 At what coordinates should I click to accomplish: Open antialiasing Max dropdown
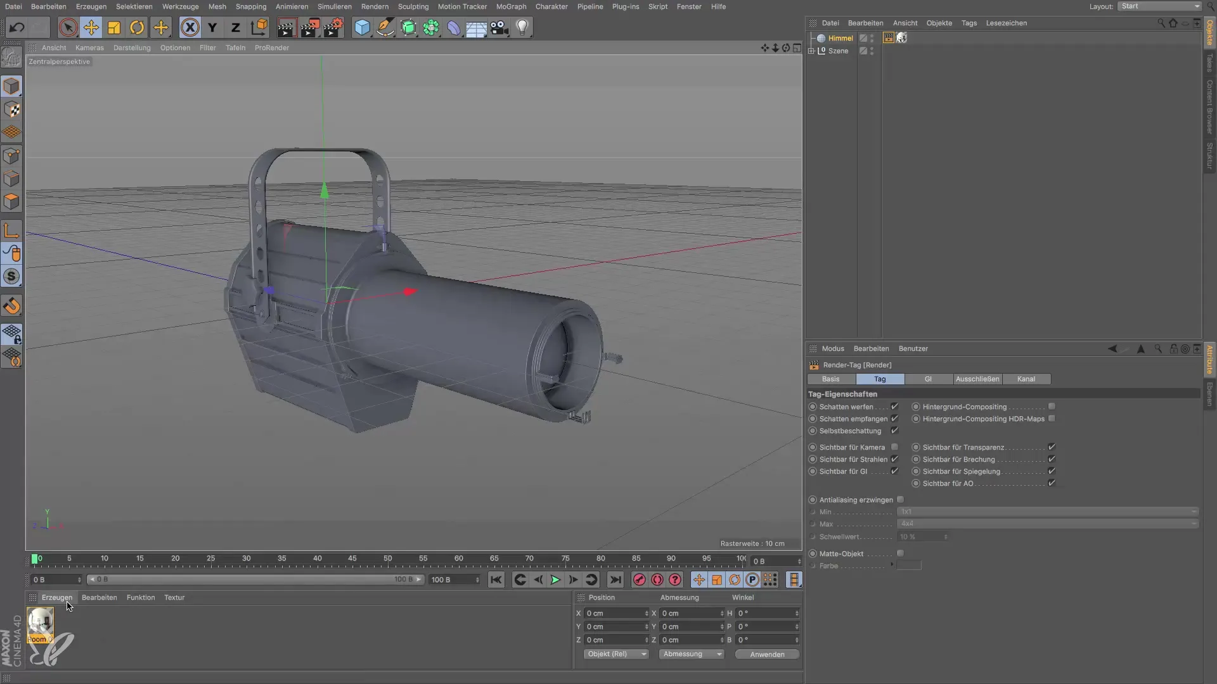pyautogui.click(x=1048, y=524)
